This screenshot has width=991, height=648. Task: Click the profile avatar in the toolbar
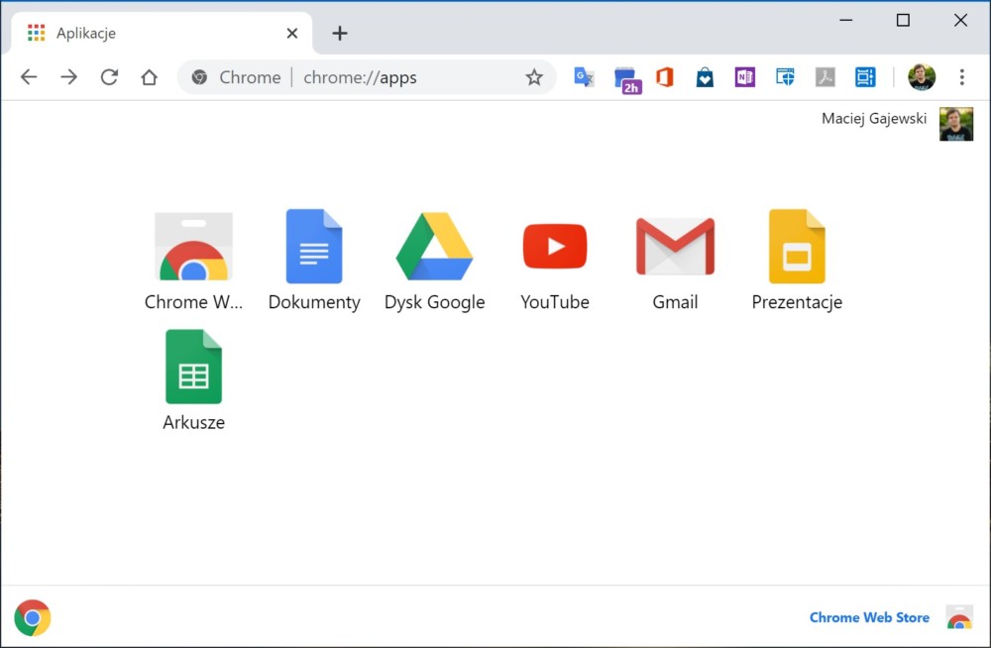[x=922, y=77]
